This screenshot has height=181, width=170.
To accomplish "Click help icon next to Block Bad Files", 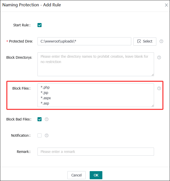I will point(47,119).
